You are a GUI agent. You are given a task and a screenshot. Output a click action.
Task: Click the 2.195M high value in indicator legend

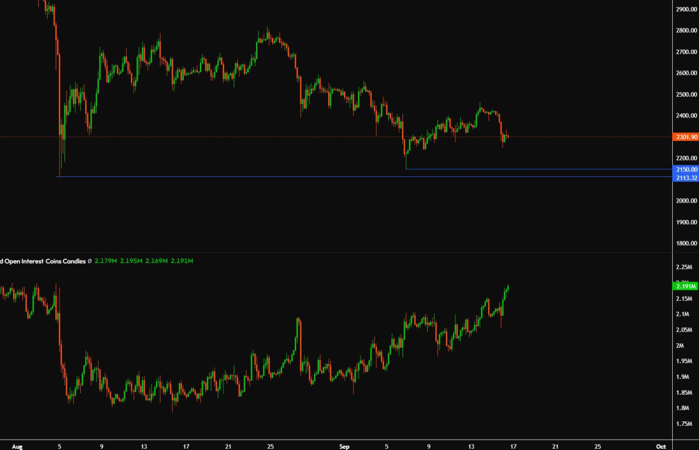pyautogui.click(x=131, y=262)
